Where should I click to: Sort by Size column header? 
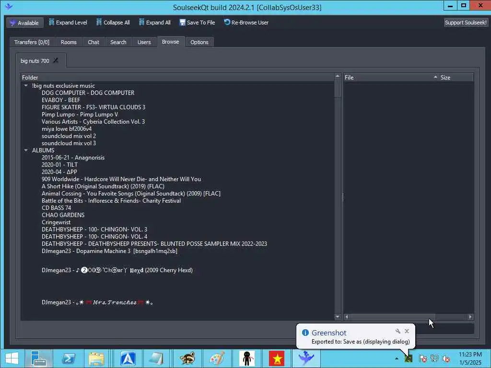(456, 77)
